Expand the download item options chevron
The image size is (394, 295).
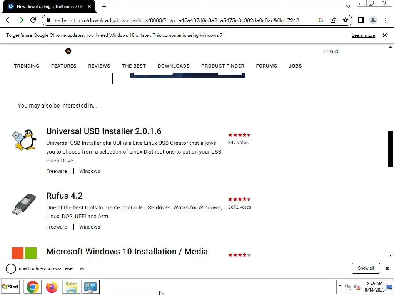click(x=82, y=268)
